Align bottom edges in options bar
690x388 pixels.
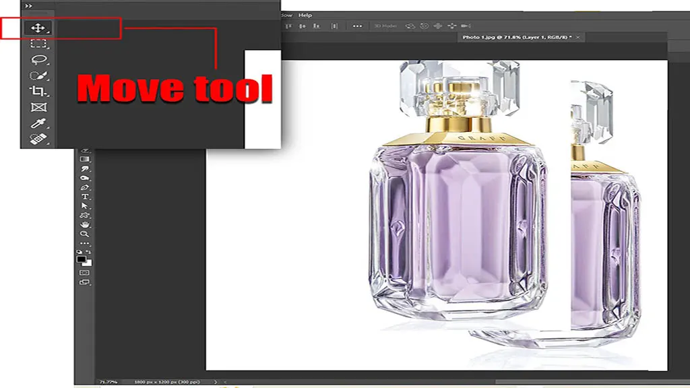click(317, 26)
